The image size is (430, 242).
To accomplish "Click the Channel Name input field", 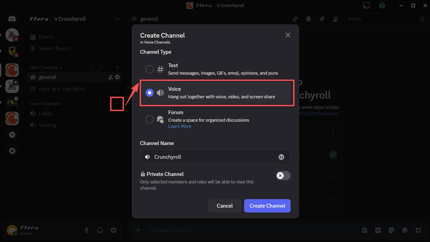I will (215, 157).
